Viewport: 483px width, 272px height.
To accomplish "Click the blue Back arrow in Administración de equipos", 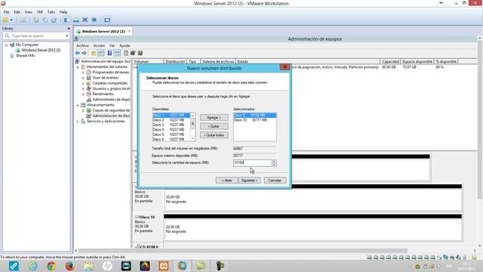I will tap(77, 53).
